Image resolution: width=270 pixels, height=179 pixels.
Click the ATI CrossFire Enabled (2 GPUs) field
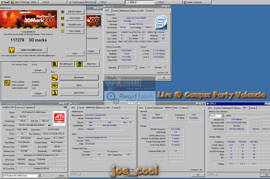(41, 169)
